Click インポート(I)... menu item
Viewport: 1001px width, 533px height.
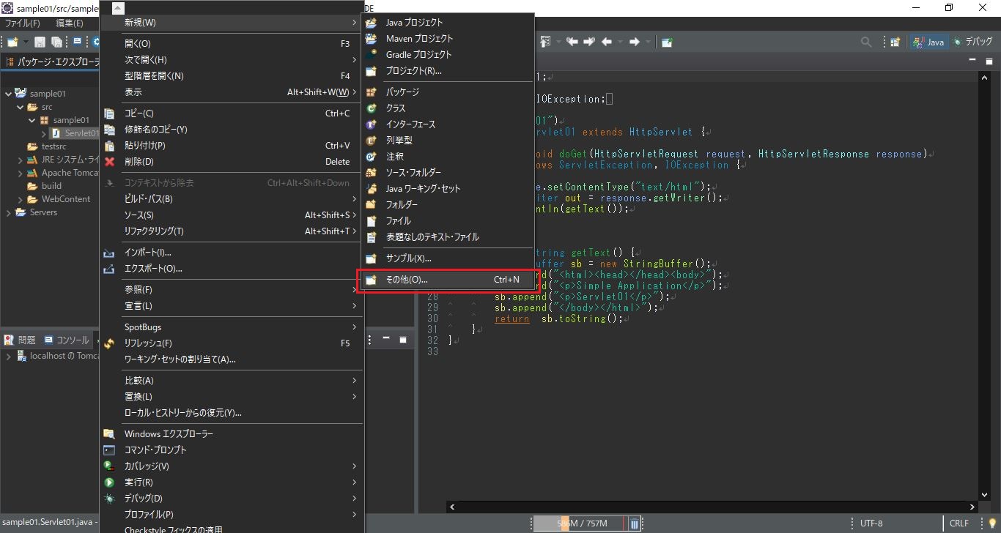[x=232, y=253]
